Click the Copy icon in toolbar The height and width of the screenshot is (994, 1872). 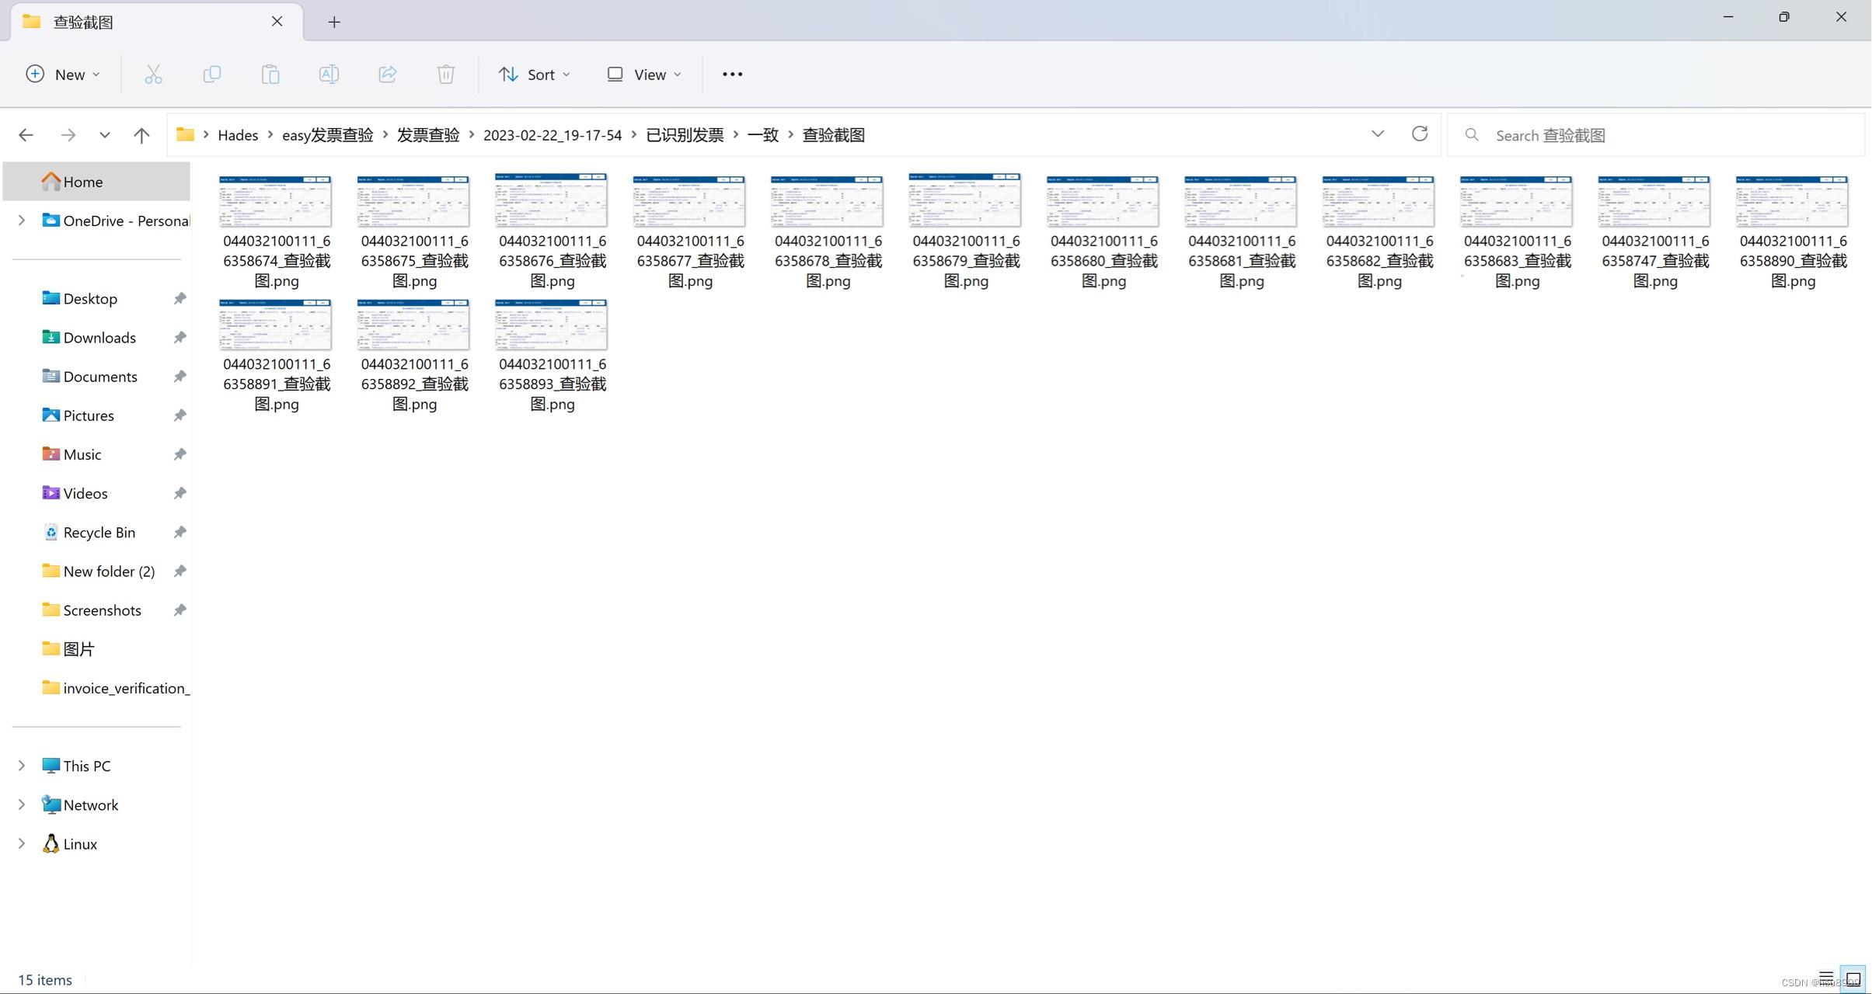tap(211, 75)
